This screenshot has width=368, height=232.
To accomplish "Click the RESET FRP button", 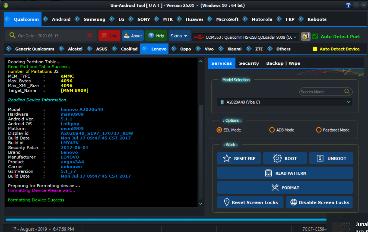I will 239,158.
